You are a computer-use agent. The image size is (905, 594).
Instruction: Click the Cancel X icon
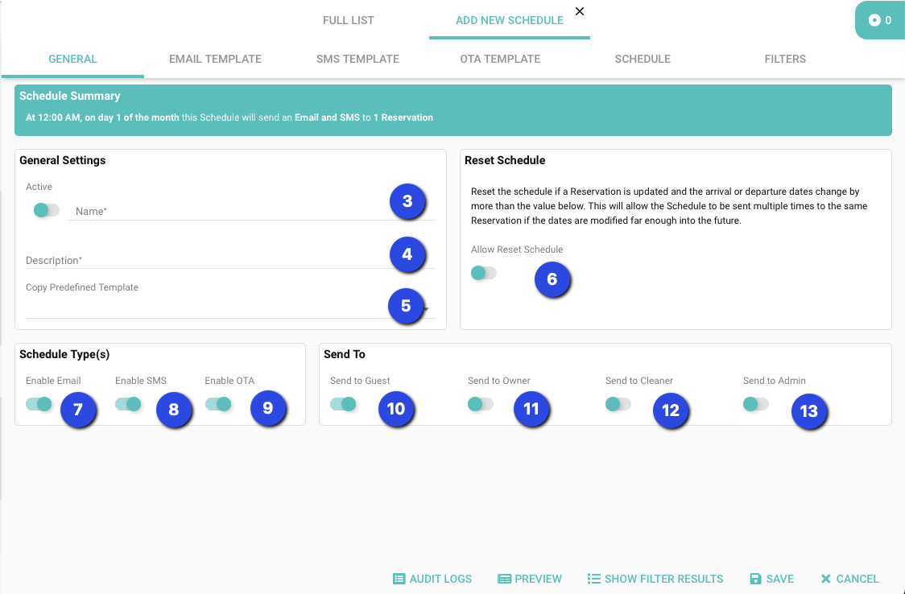[825, 579]
